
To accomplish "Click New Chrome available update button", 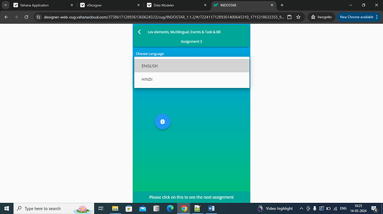I will pyautogui.click(x=359, y=17).
